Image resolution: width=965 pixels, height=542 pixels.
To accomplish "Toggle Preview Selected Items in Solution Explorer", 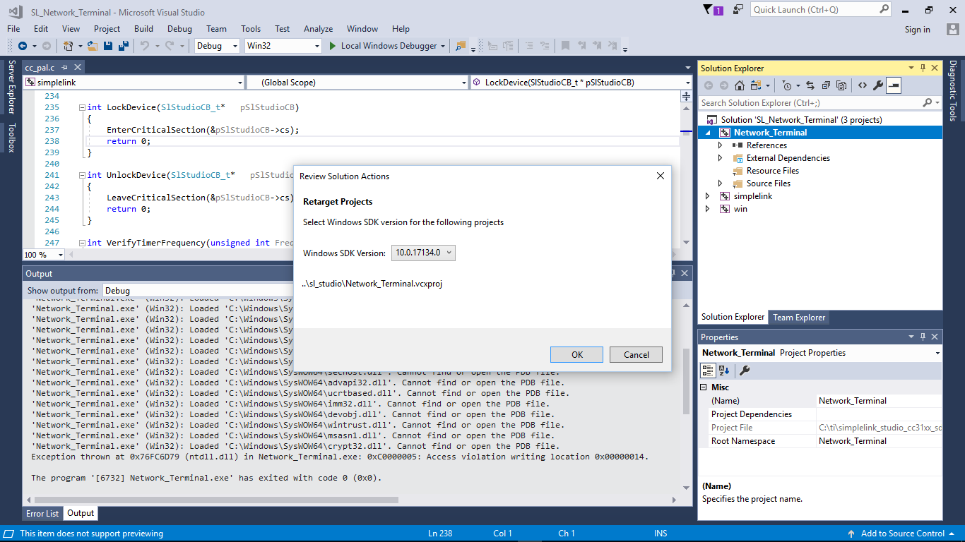I will 894,85.
